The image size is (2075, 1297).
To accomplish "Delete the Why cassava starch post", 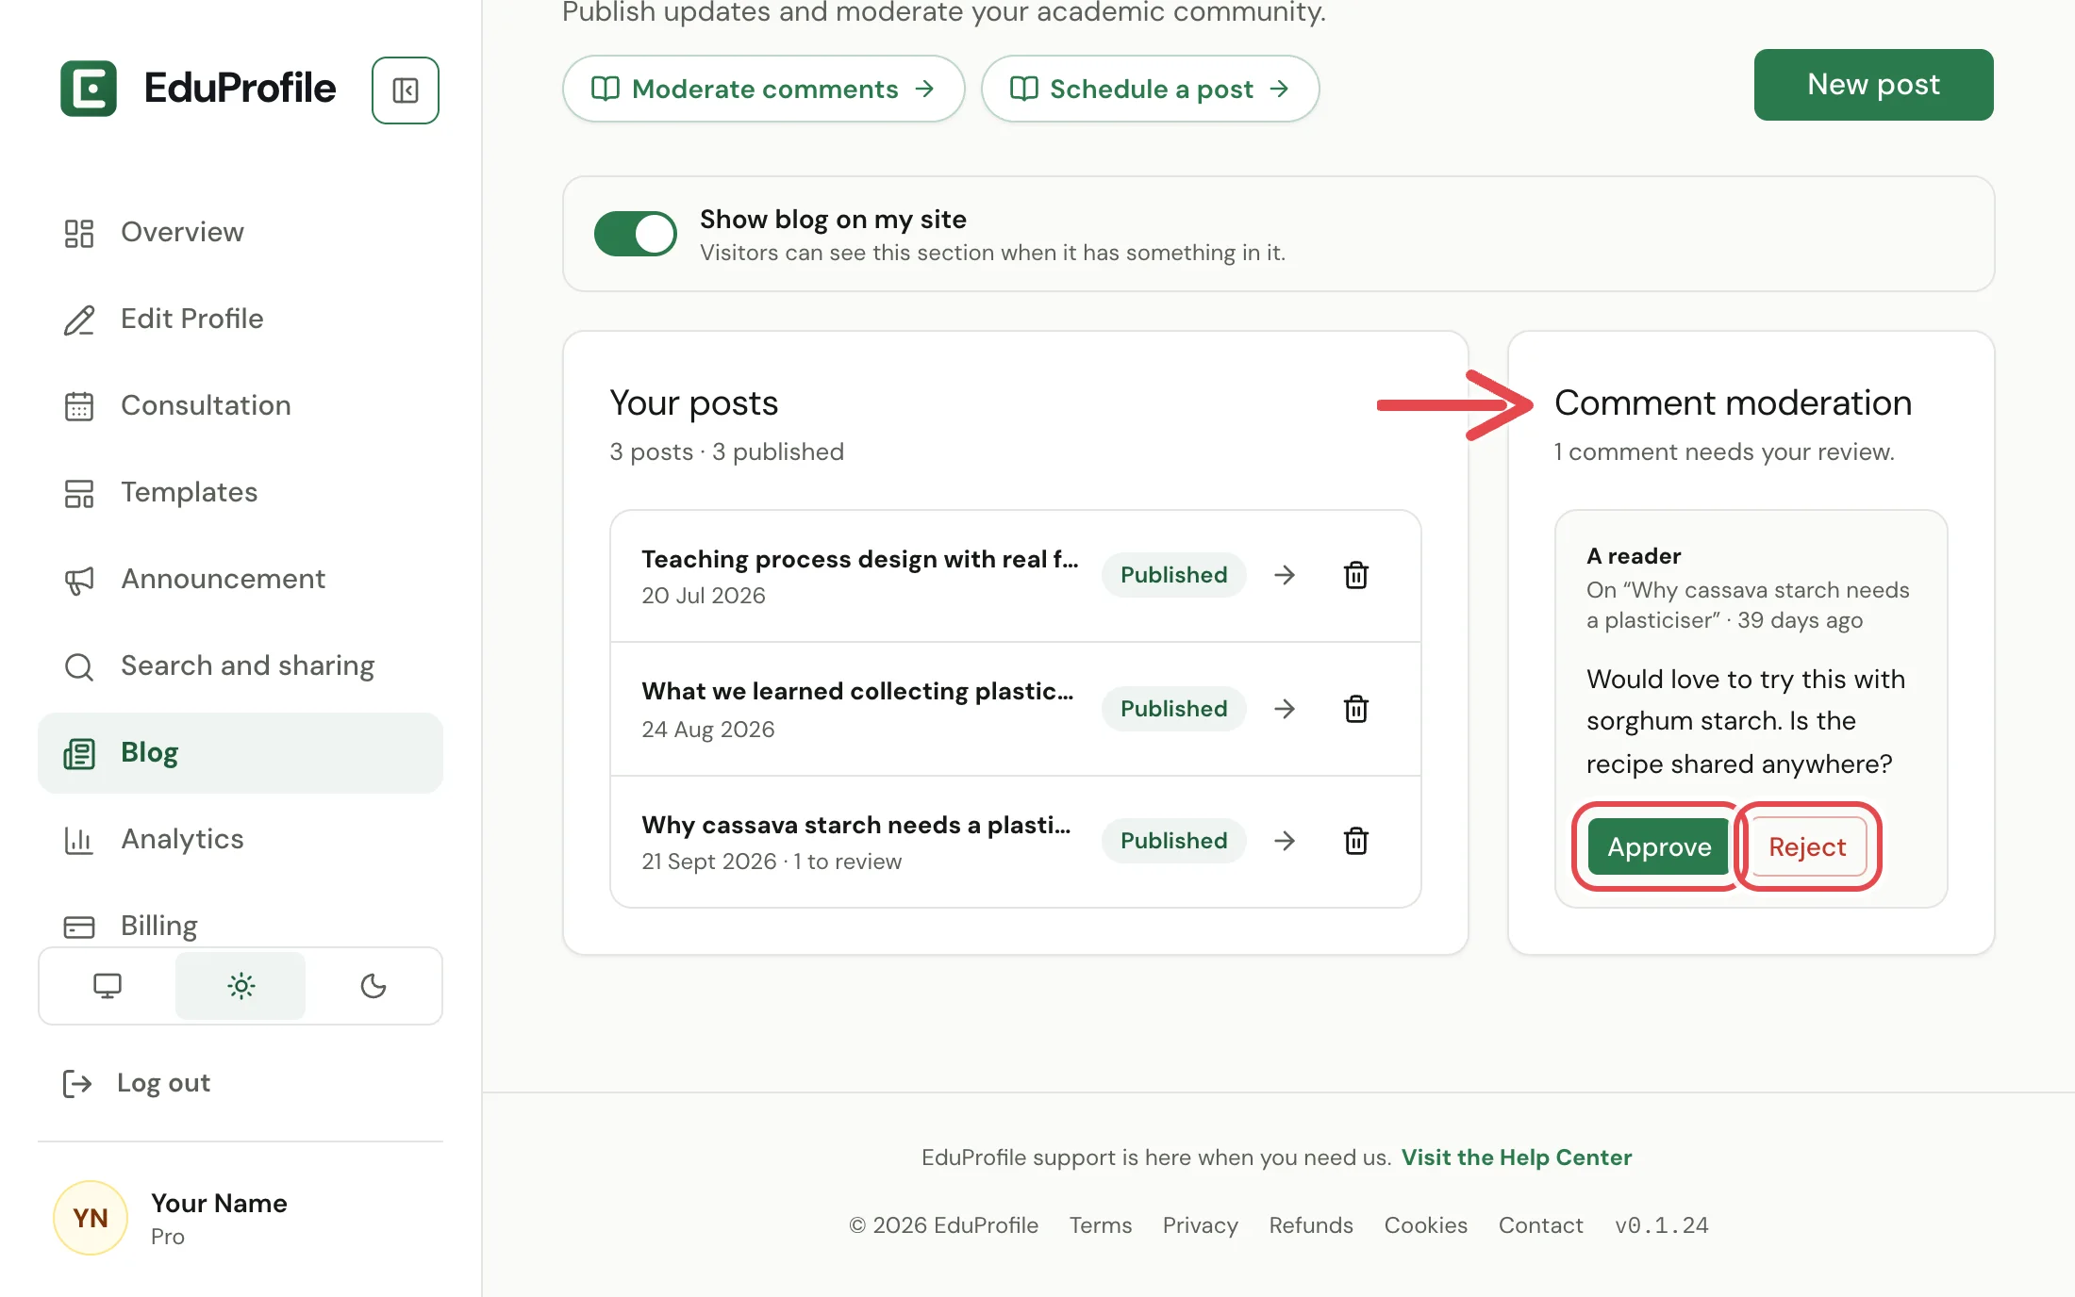I will tap(1356, 841).
